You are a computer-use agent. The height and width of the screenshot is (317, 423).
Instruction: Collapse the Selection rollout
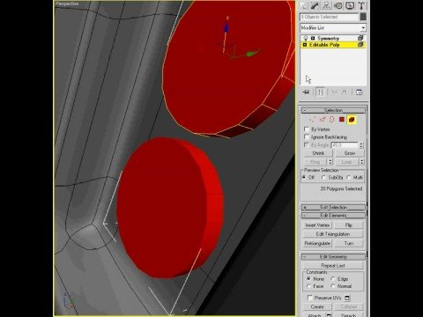333,110
